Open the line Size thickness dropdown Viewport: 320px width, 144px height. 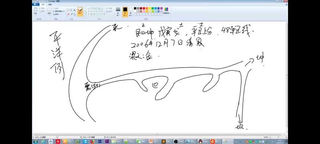(x=118, y=12)
